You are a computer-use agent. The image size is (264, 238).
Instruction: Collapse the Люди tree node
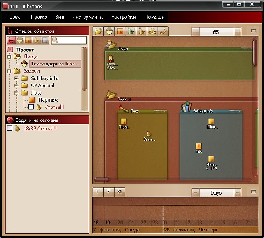9,57
